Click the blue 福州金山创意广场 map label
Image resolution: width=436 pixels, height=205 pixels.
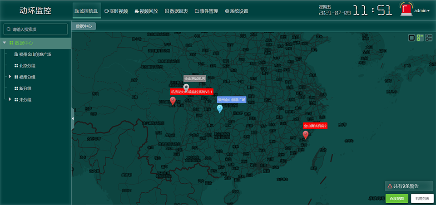[232, 100]
